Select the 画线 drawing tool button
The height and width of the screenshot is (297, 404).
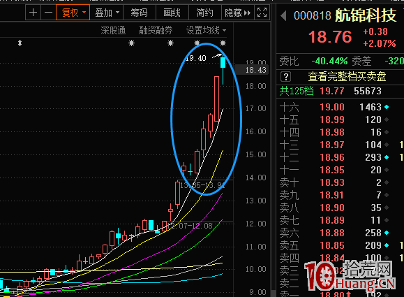[x=172, y=13]
